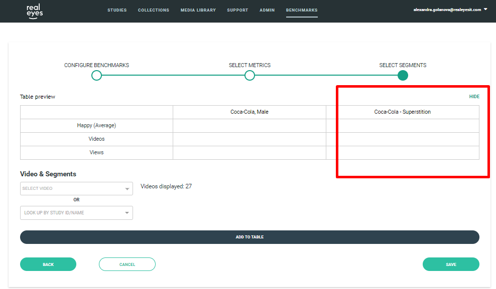Click the Back button
Image resolution: width=496 pixels, height=289 pixels.
pos(48,264)
